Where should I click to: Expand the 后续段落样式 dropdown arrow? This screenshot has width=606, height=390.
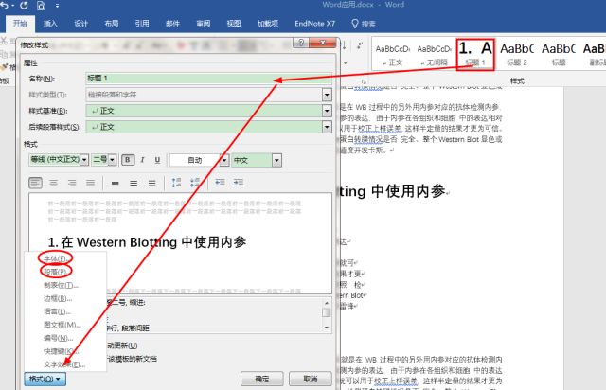[x=327, y=127]
